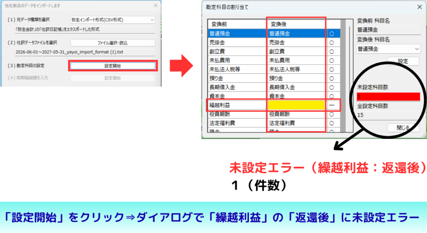Viewport: 427px width, 233px height.
Task: Click the red 未設定科目数 field showing 1
Action: [x=388, y=97]
